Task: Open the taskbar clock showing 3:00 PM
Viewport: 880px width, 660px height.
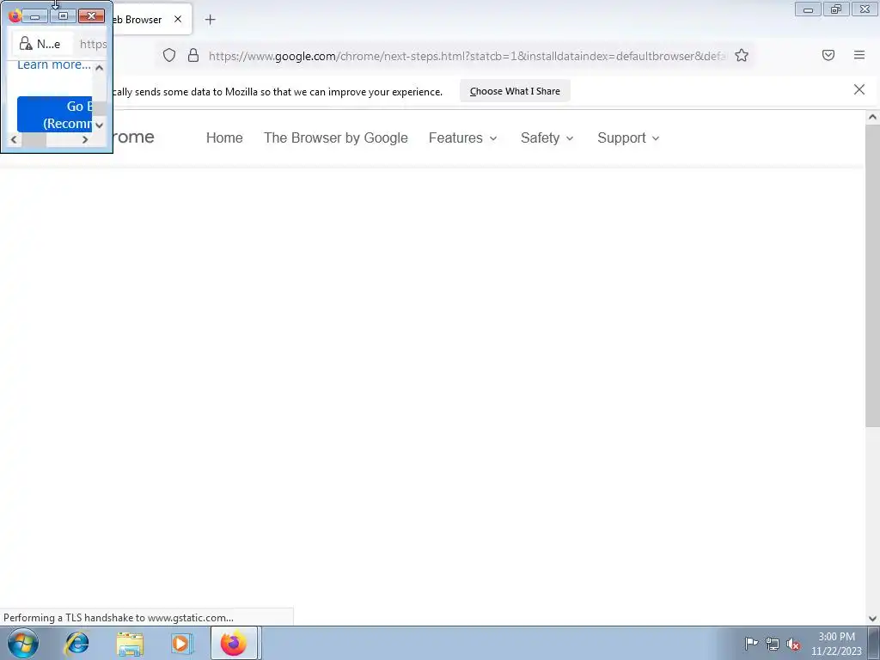Action: (836, 644)
